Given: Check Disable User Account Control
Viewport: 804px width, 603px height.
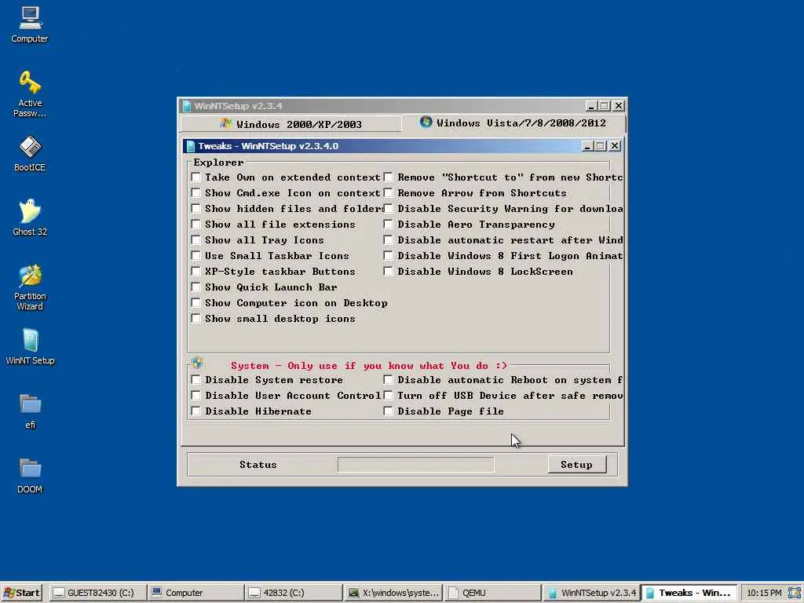Looking at the screenshot, I should 196,396.
